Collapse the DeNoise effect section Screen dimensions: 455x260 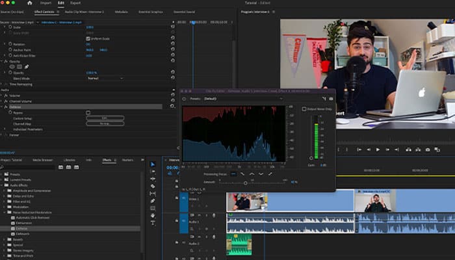[x=1, y=107]
